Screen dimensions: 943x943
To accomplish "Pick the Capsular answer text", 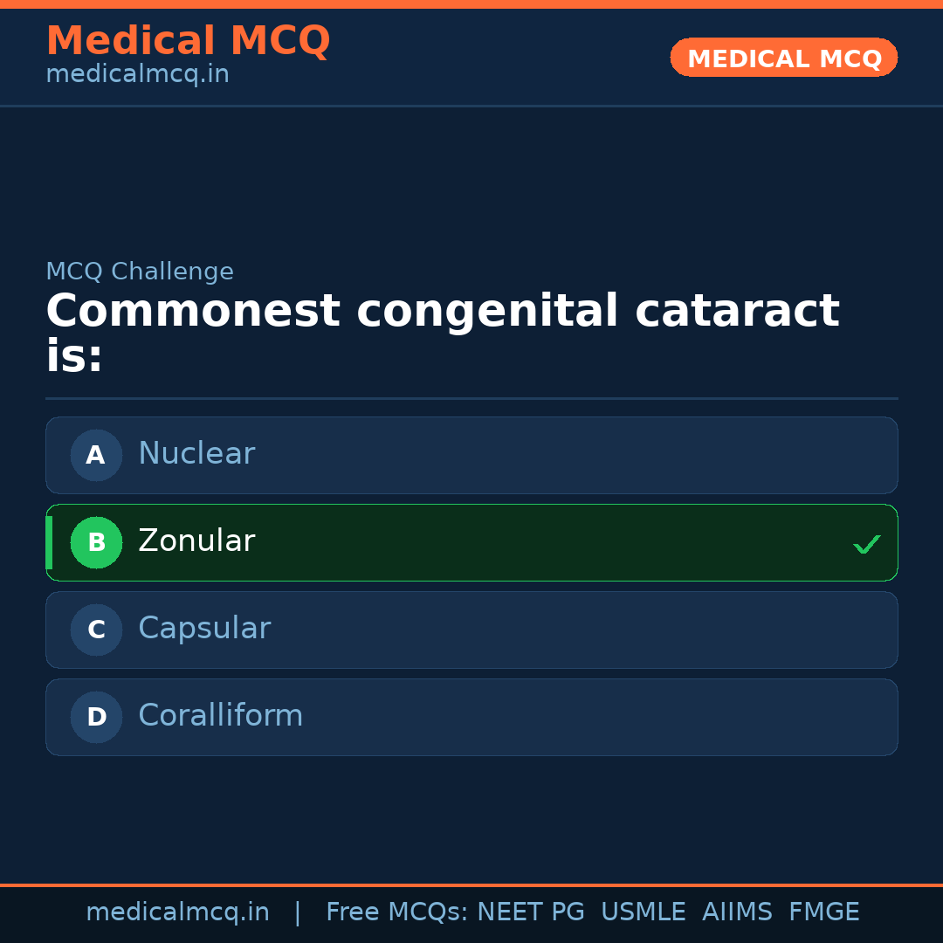I will click(204, 629).
